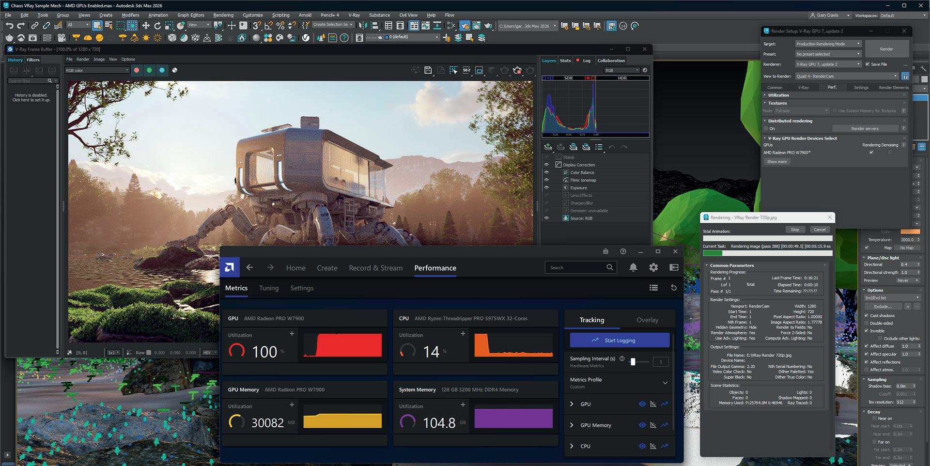Image resolution: width=930 pixels, height=466 pixels.
Task: Open AMD Software settings gear
Action: (653, 267)
